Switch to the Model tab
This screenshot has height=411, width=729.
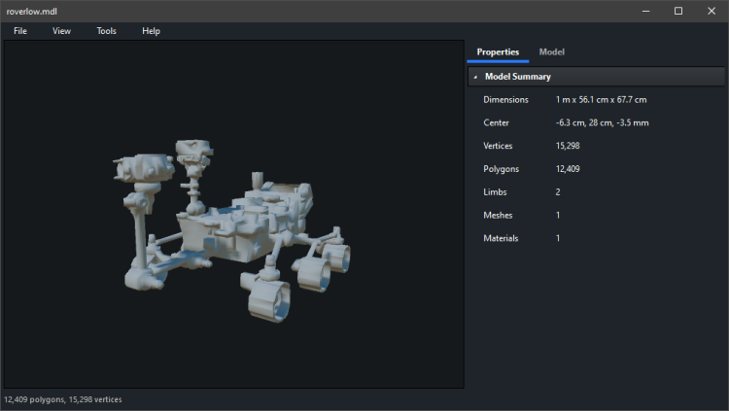551,51
